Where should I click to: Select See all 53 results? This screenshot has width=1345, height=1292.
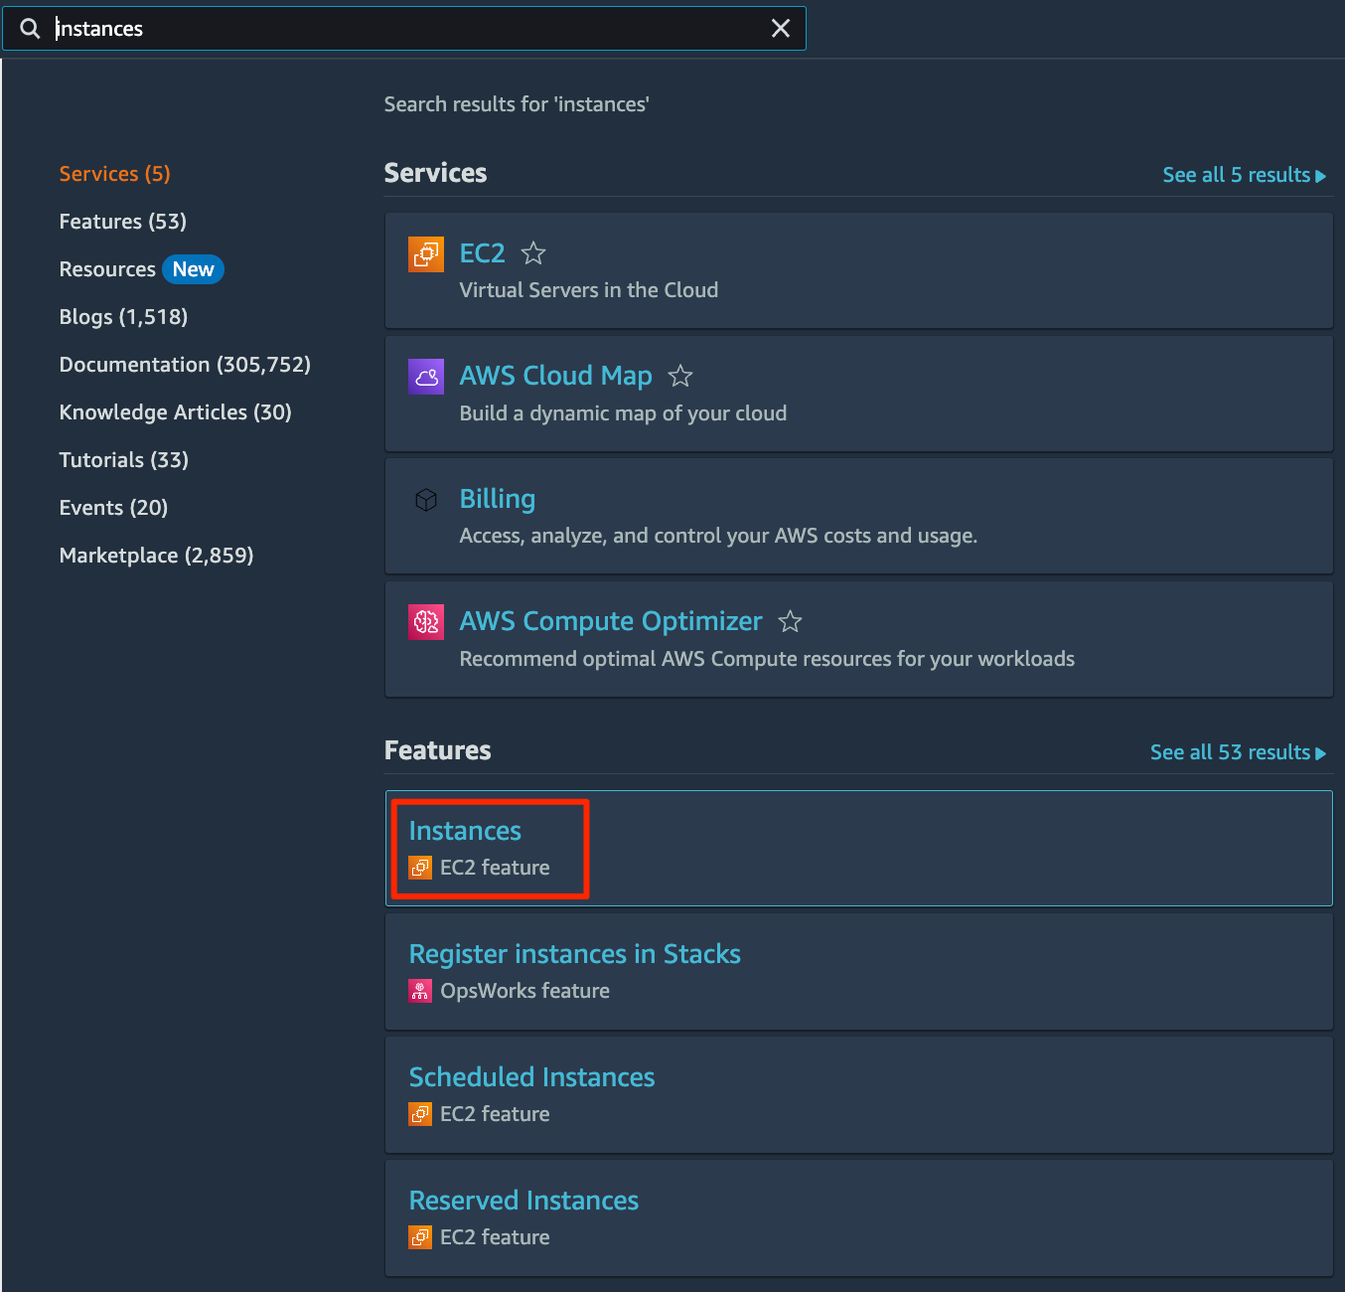pyautogui.click(x=1239, y=752)
